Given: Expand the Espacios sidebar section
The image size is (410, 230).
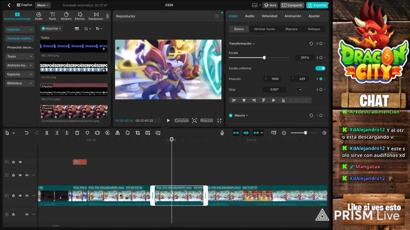Looking at the screenshot, I should click(x=20, y=74).
